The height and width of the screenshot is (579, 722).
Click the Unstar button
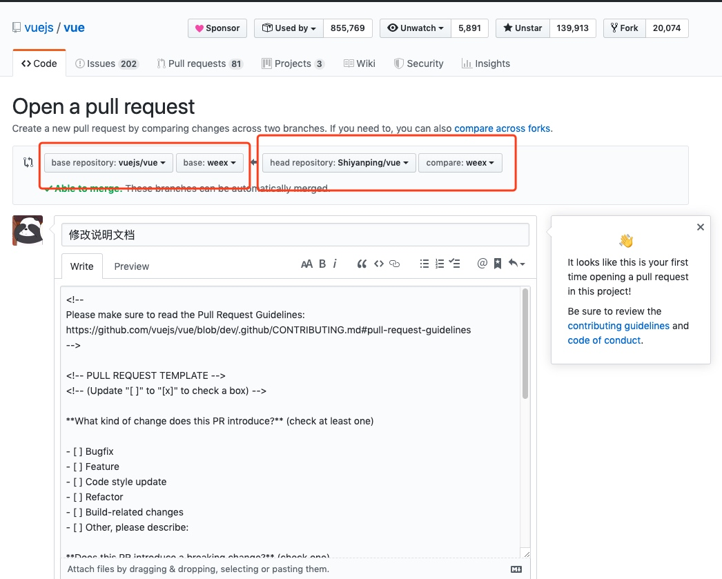pyautogui.click(x=523, y=28)
